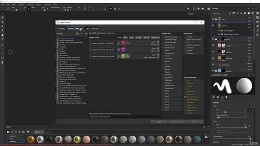The width and height of the screenshot is (260, 146).
Task: Select the gold material thumbnail in shelf
Action: coord(31,140)
